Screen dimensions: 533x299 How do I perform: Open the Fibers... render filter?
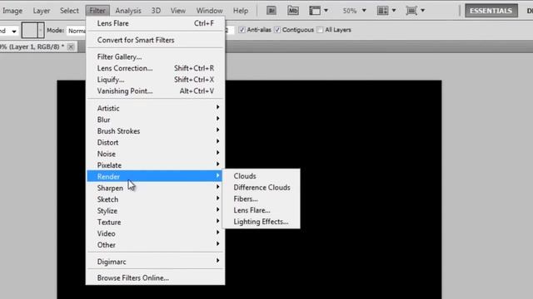point(261,199)
